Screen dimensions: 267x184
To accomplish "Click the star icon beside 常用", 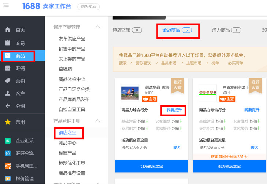I will point(8,122).
